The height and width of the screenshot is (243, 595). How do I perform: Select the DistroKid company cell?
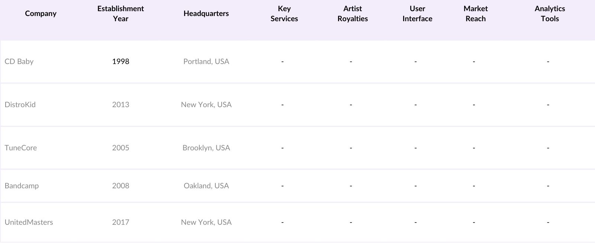click(x=20, y=105)
